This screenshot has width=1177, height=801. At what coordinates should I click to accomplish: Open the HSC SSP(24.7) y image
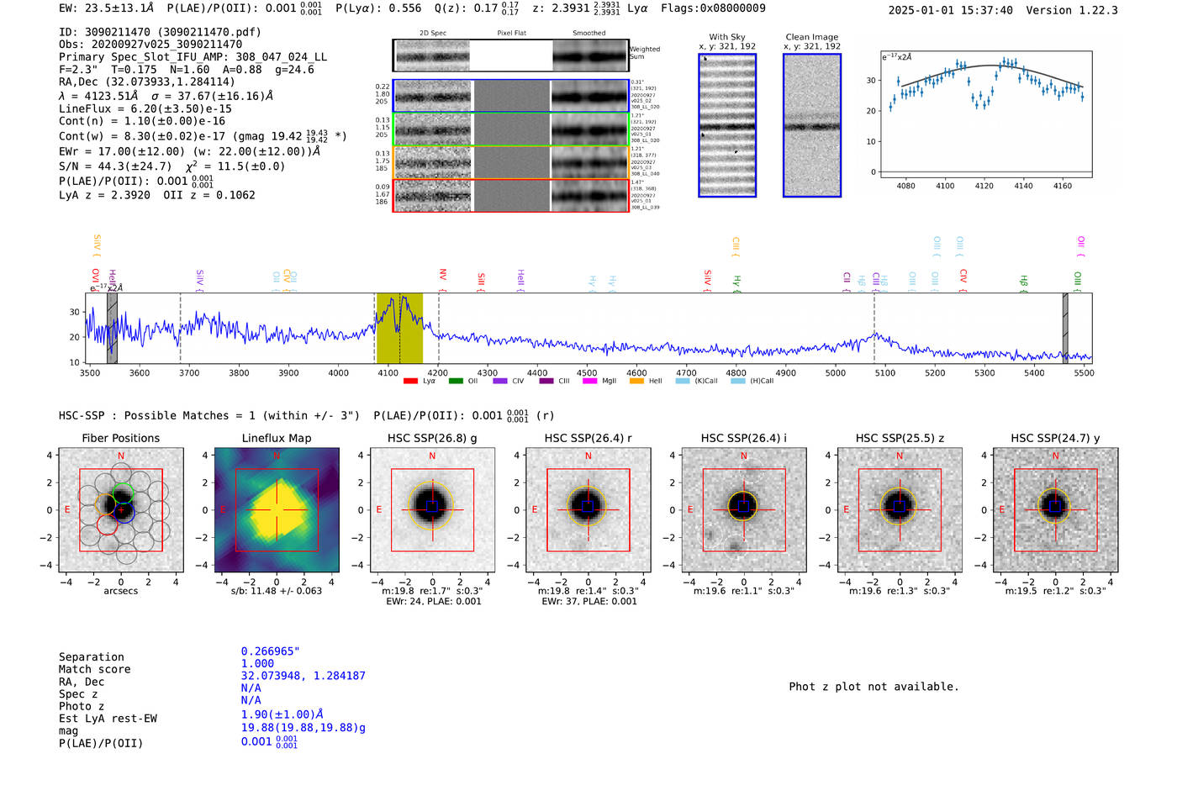point(1056,510)
